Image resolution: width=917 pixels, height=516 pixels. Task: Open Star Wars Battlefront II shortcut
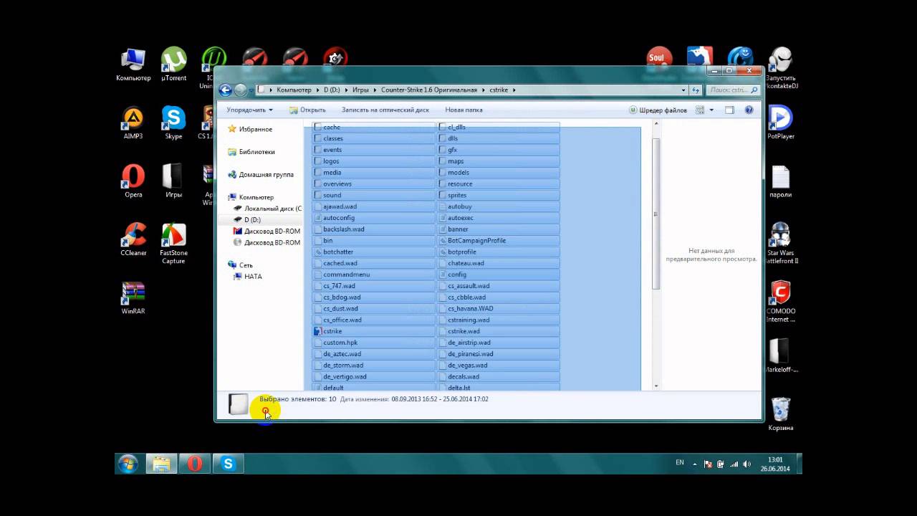780,244
